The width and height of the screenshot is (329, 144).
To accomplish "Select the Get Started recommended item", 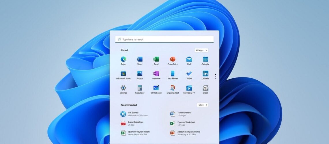I will click(x=133, y=114).
